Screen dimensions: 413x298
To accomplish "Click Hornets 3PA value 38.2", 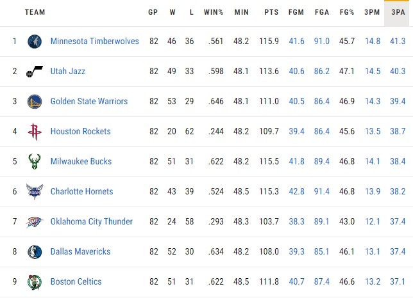I will (x=398, y=191).
